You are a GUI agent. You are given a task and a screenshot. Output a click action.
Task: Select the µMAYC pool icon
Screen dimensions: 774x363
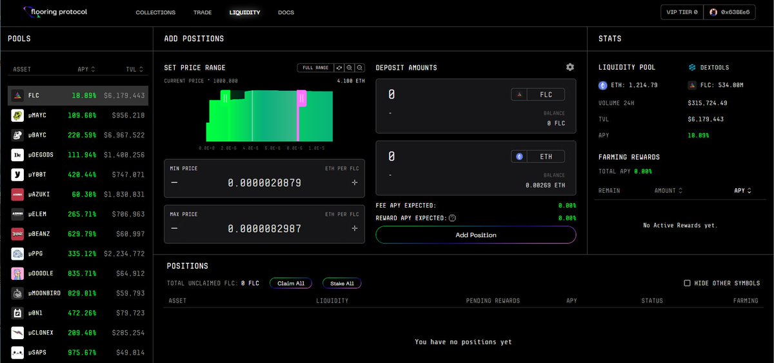click(x=17, y=115)
